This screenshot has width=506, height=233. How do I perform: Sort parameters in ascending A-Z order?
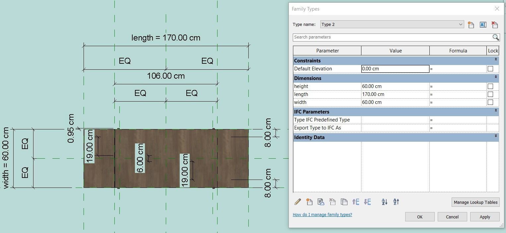pos(384,202)
